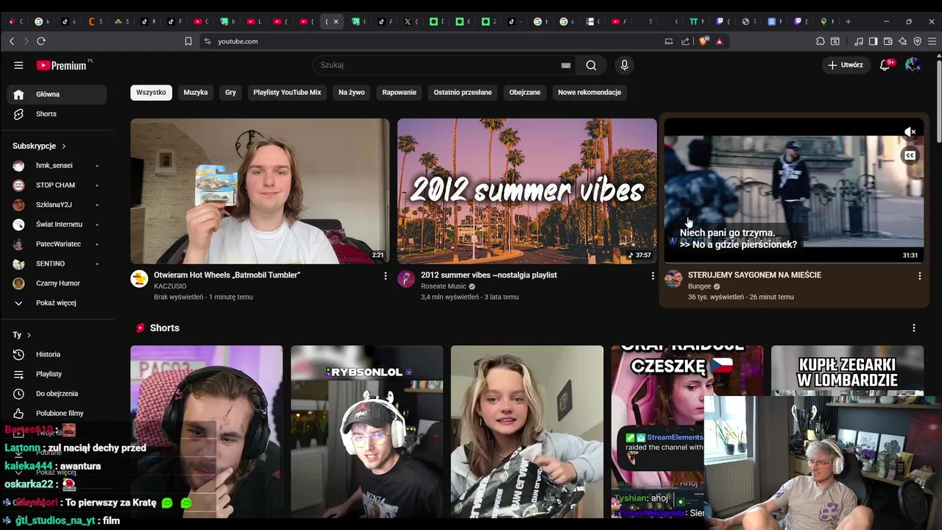
Task: Open the notifications bell
Action: point(885,66)
